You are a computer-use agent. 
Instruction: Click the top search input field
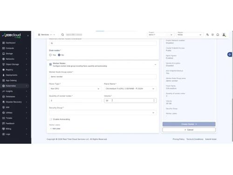74,35
